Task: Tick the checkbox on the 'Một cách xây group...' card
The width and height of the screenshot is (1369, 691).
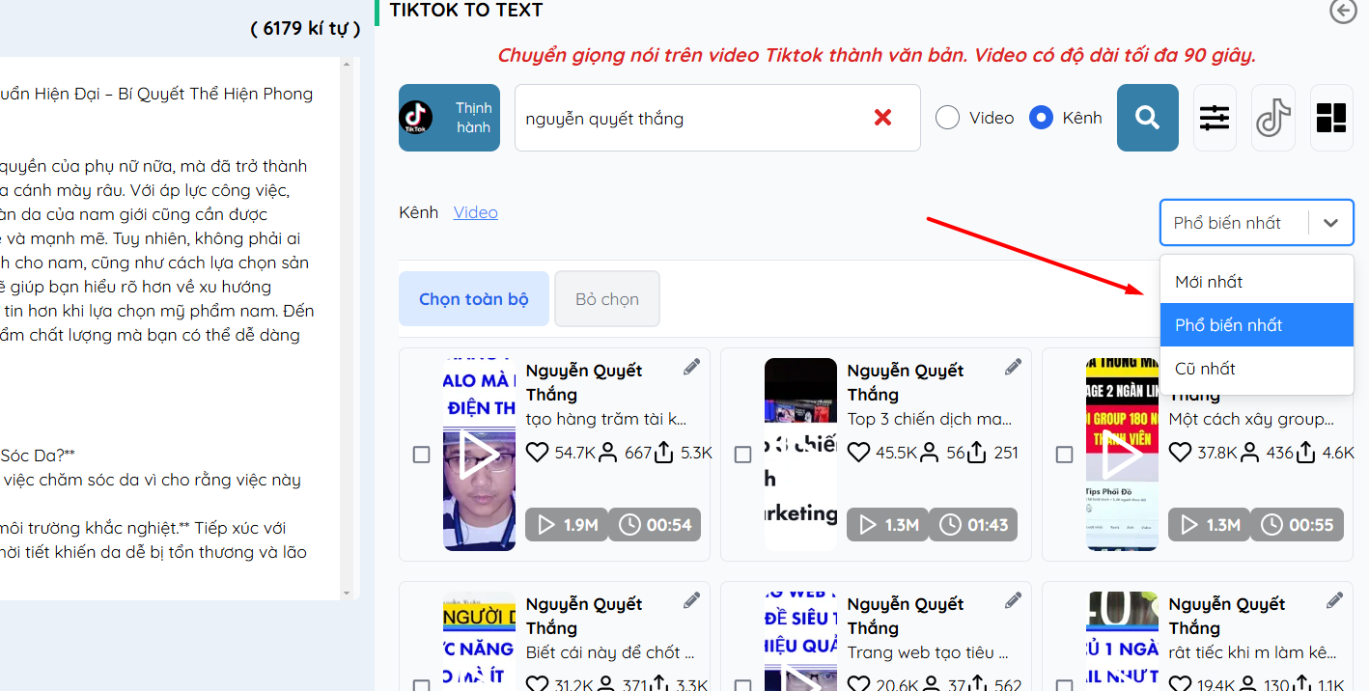Action: coord(1064,455)
